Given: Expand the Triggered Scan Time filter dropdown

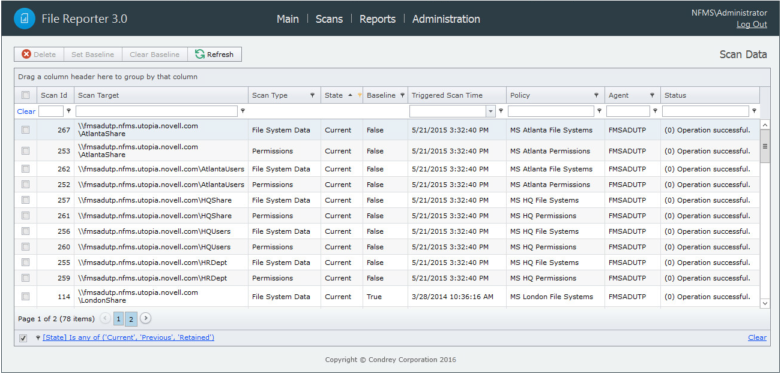Looking at the screenshot, I should point(490,111).
